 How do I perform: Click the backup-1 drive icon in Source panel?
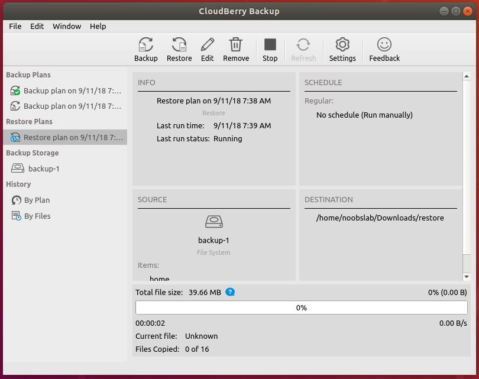click(214, 221)
